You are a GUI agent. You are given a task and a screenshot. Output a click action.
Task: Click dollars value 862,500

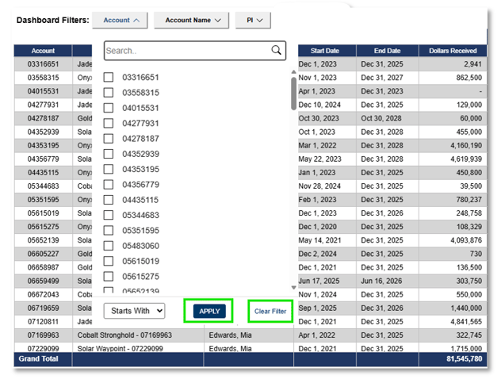468,78
